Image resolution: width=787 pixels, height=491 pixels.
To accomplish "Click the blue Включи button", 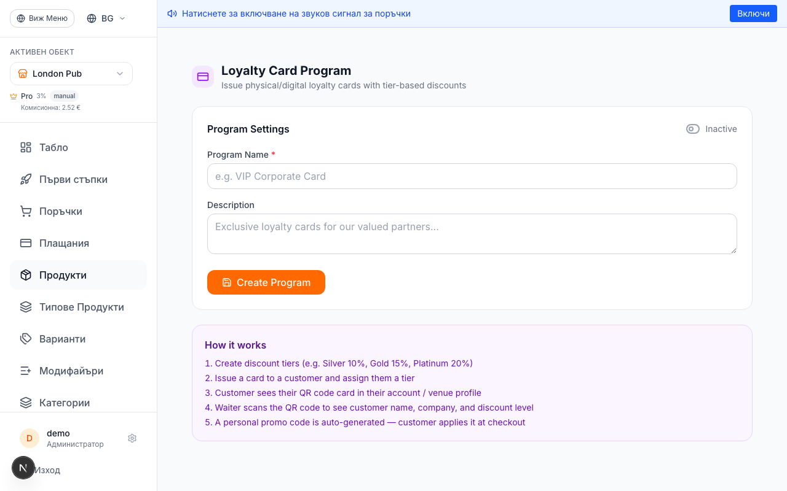I will 753,14.
